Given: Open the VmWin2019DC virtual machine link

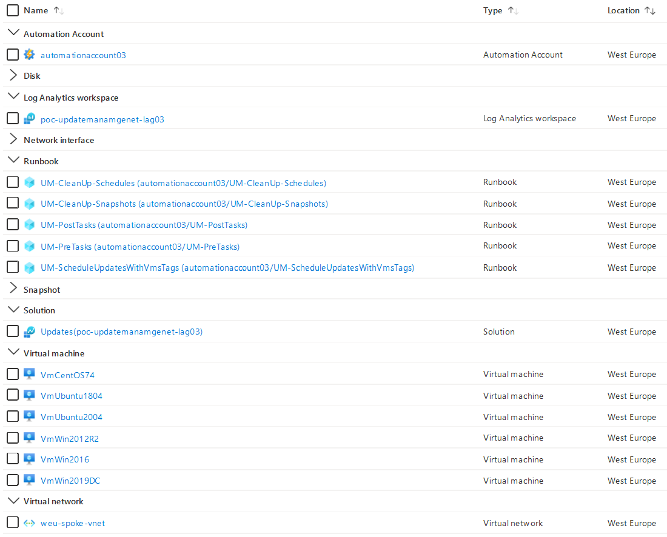Looking at the screenshot, I should click(x=70, y=481).
